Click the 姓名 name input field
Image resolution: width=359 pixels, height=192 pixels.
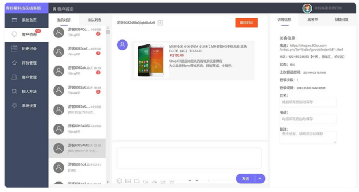click(x=308, y=102)
